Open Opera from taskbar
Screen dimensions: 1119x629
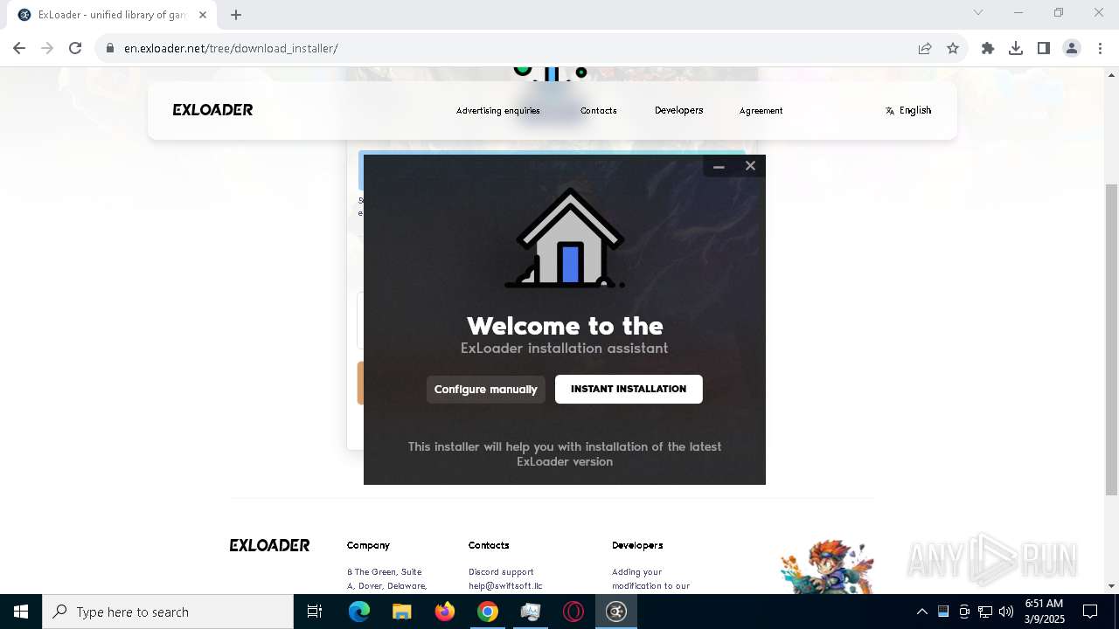click(573, 612)
